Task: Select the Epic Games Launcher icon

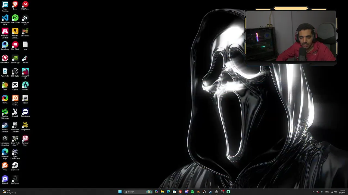Action: click(x=15, y=127)
